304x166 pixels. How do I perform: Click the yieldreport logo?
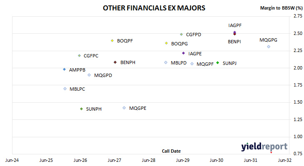click(x=264, y=147)
